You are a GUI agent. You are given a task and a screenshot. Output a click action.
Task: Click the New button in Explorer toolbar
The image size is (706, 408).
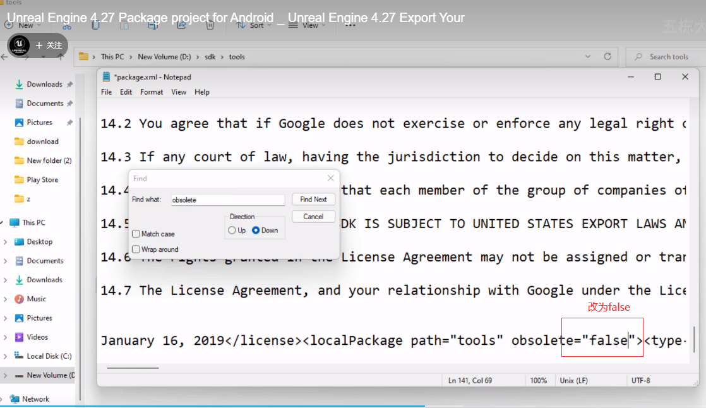pyautogui.click(x=23, y=25)
